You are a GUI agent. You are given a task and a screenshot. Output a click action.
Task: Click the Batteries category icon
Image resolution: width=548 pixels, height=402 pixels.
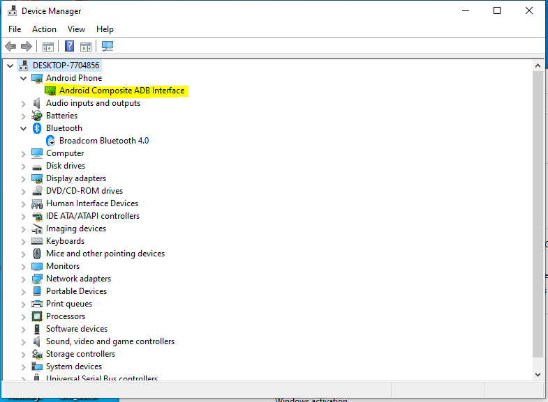pyautogui.click(x=37, y=116)
